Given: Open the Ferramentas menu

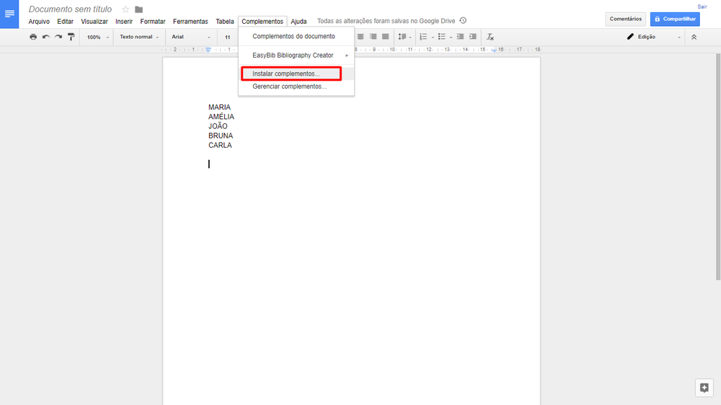Looking at the screenshot, I should click(190, 22).
